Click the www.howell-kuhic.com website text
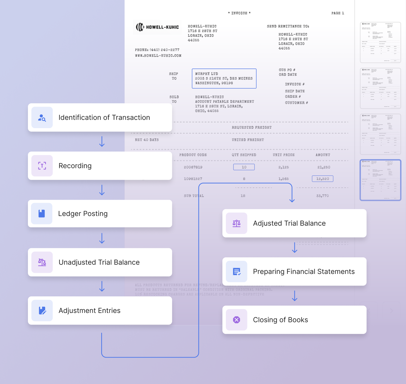The height and width of the screenshot is (384, 406). click(x=158, y=56)
